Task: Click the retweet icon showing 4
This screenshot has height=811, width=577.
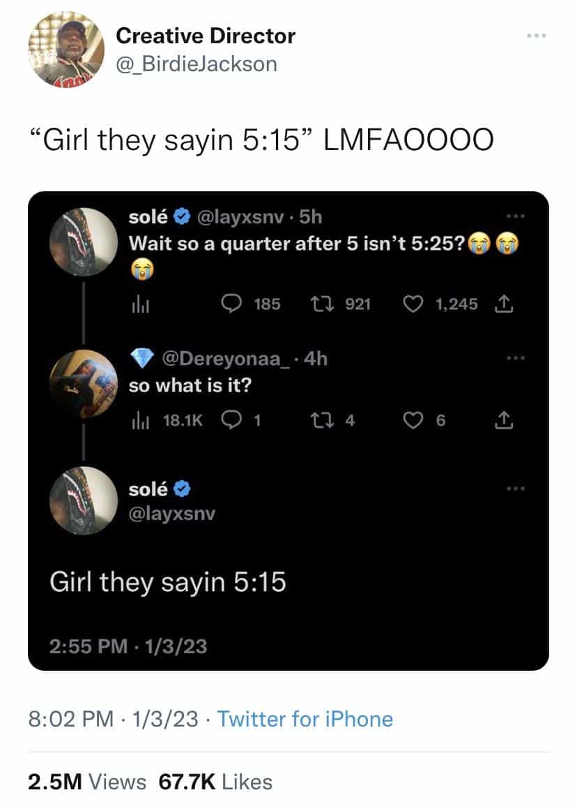Action: pos(321,420)
